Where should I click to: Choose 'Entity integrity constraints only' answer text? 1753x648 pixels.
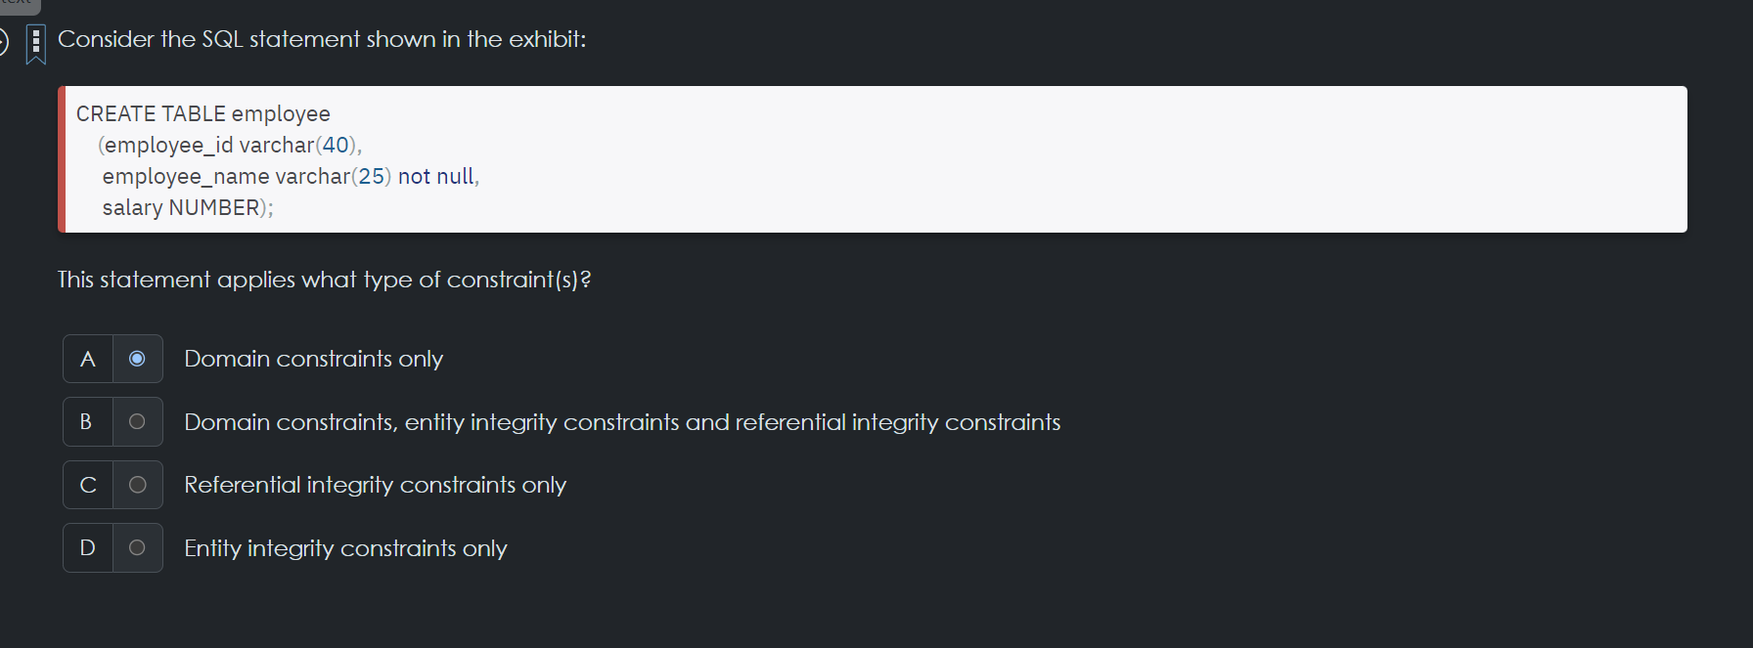coord(345,548)
